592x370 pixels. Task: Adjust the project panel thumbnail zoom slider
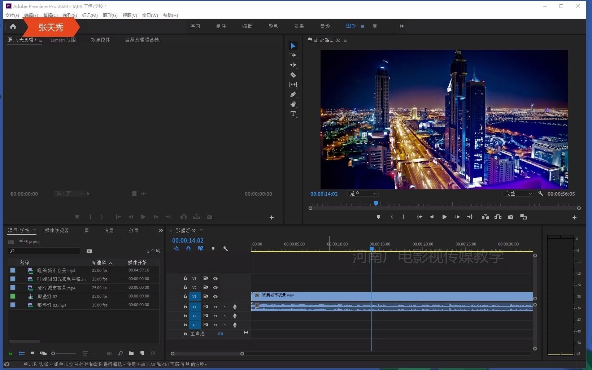click(53, 353)
